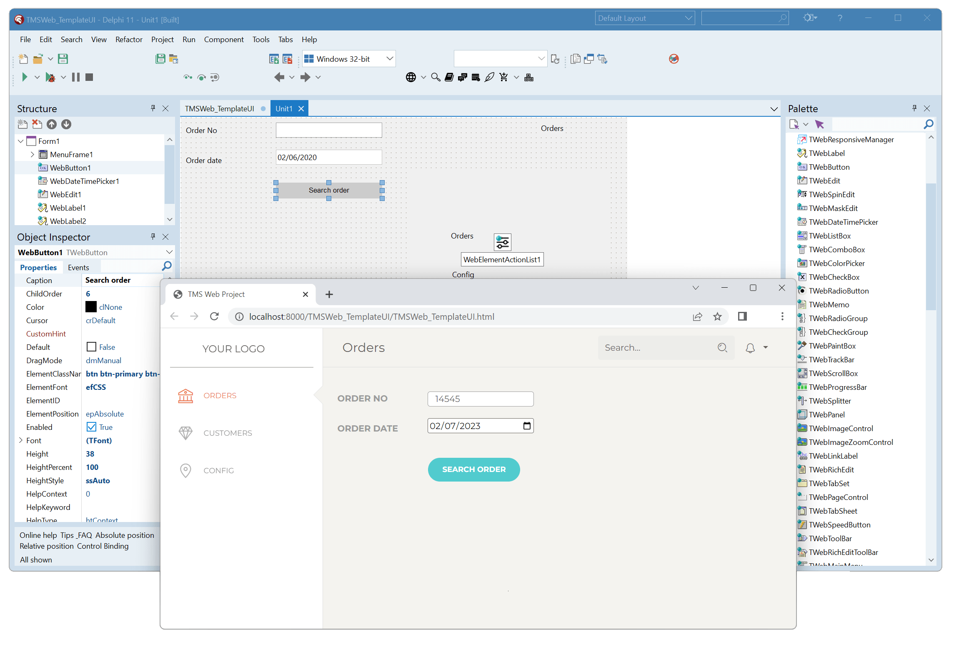The height and width of the screenshot is (650, 954).
Task: Click the globe web browser toolbar icon
Action: pos(411,77)
